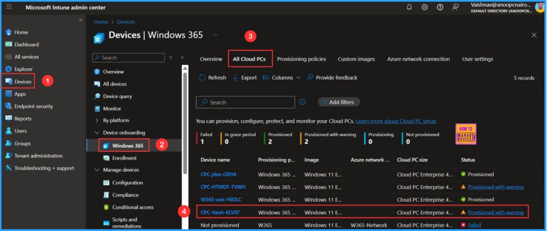Image resolution: width=547 pixels, height=231 pixels.
Task: Focus the Devices menu search box
Action: 128,58
